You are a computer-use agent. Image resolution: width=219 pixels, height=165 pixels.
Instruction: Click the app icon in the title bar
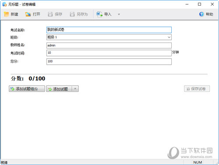4,4
